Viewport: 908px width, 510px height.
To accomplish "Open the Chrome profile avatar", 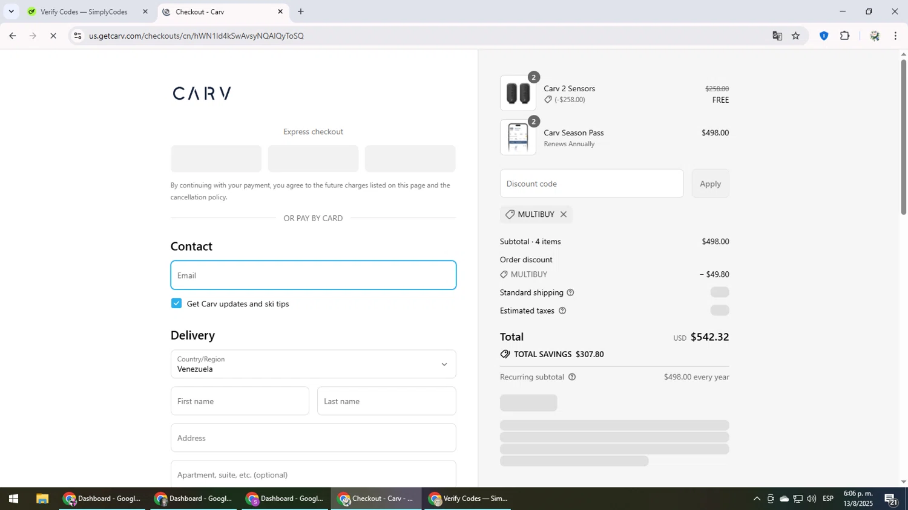I will 875,36.
